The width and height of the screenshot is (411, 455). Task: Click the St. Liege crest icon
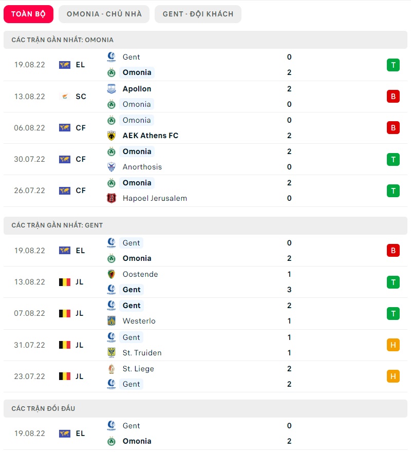pyautogui.click(x=111, y=369)
